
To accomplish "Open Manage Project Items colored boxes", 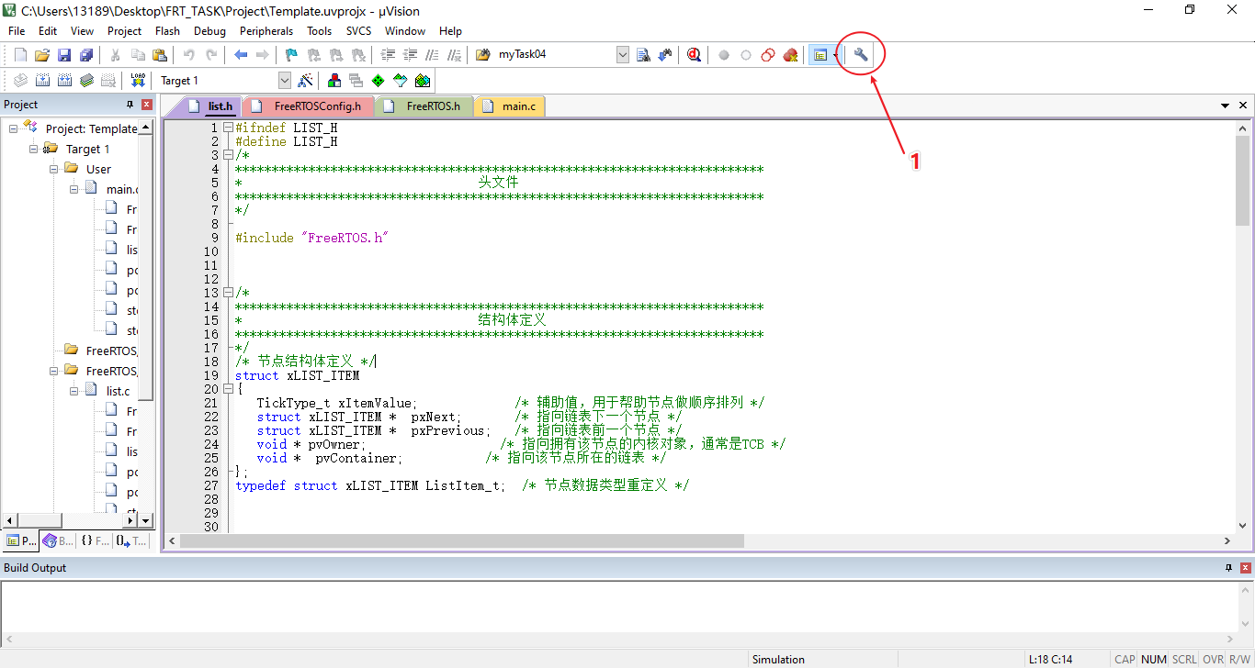I will coord(334,81).
